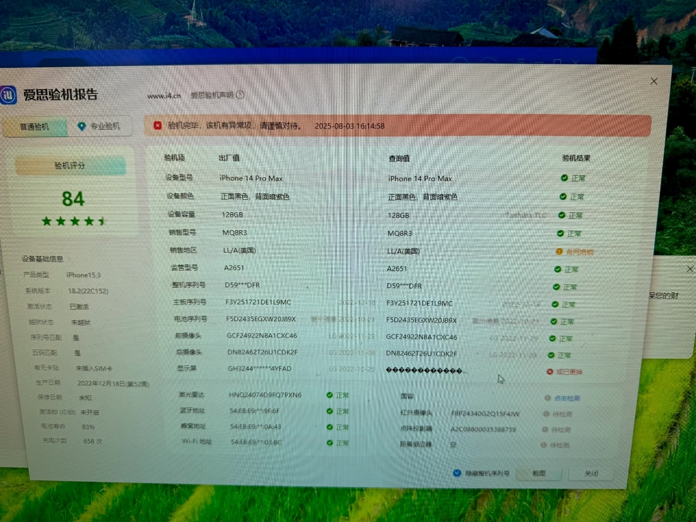The width and height of the screenshot is (696, 522).
Task: Close the 爱思验机报告 dialog with the top X
Action: tap(654, 81)
